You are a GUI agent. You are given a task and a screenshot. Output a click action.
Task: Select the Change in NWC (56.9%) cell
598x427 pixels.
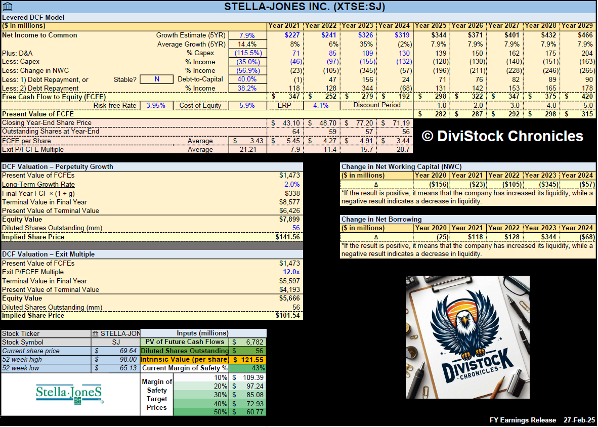[x=247, y=70]
